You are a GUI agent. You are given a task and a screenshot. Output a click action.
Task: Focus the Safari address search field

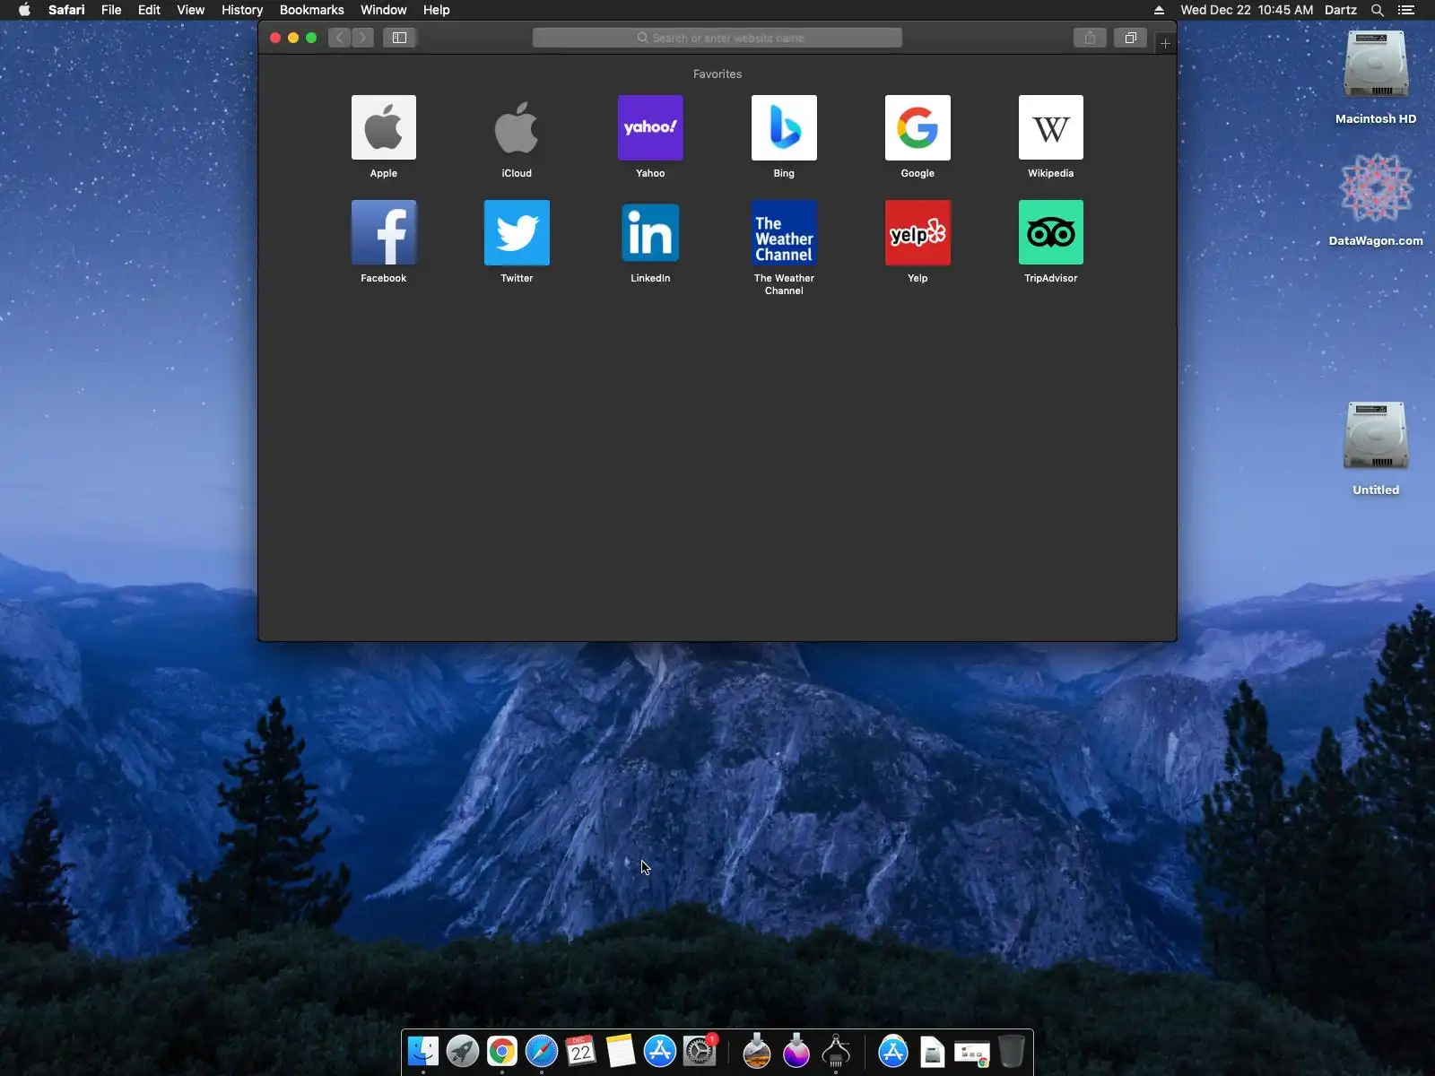point(717,38)
